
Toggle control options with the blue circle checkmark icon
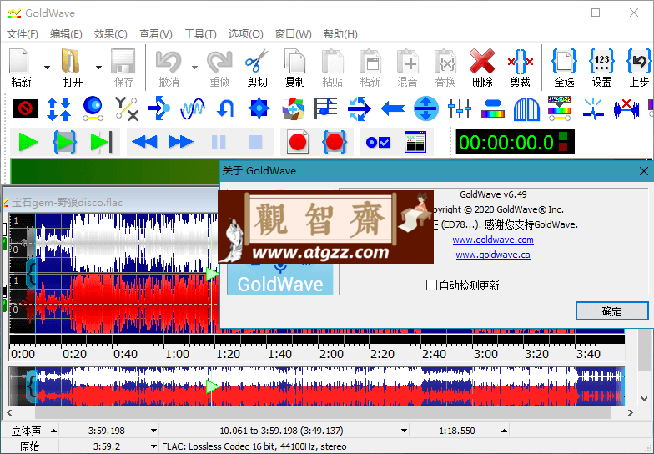pos(378,143)
